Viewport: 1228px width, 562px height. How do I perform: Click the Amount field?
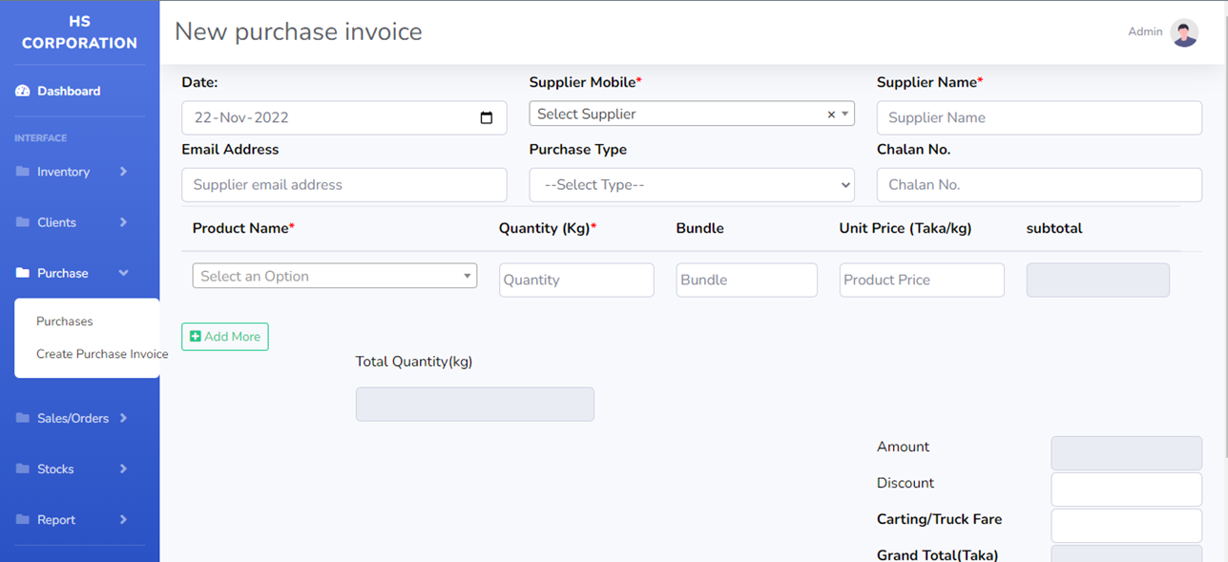1127,453
